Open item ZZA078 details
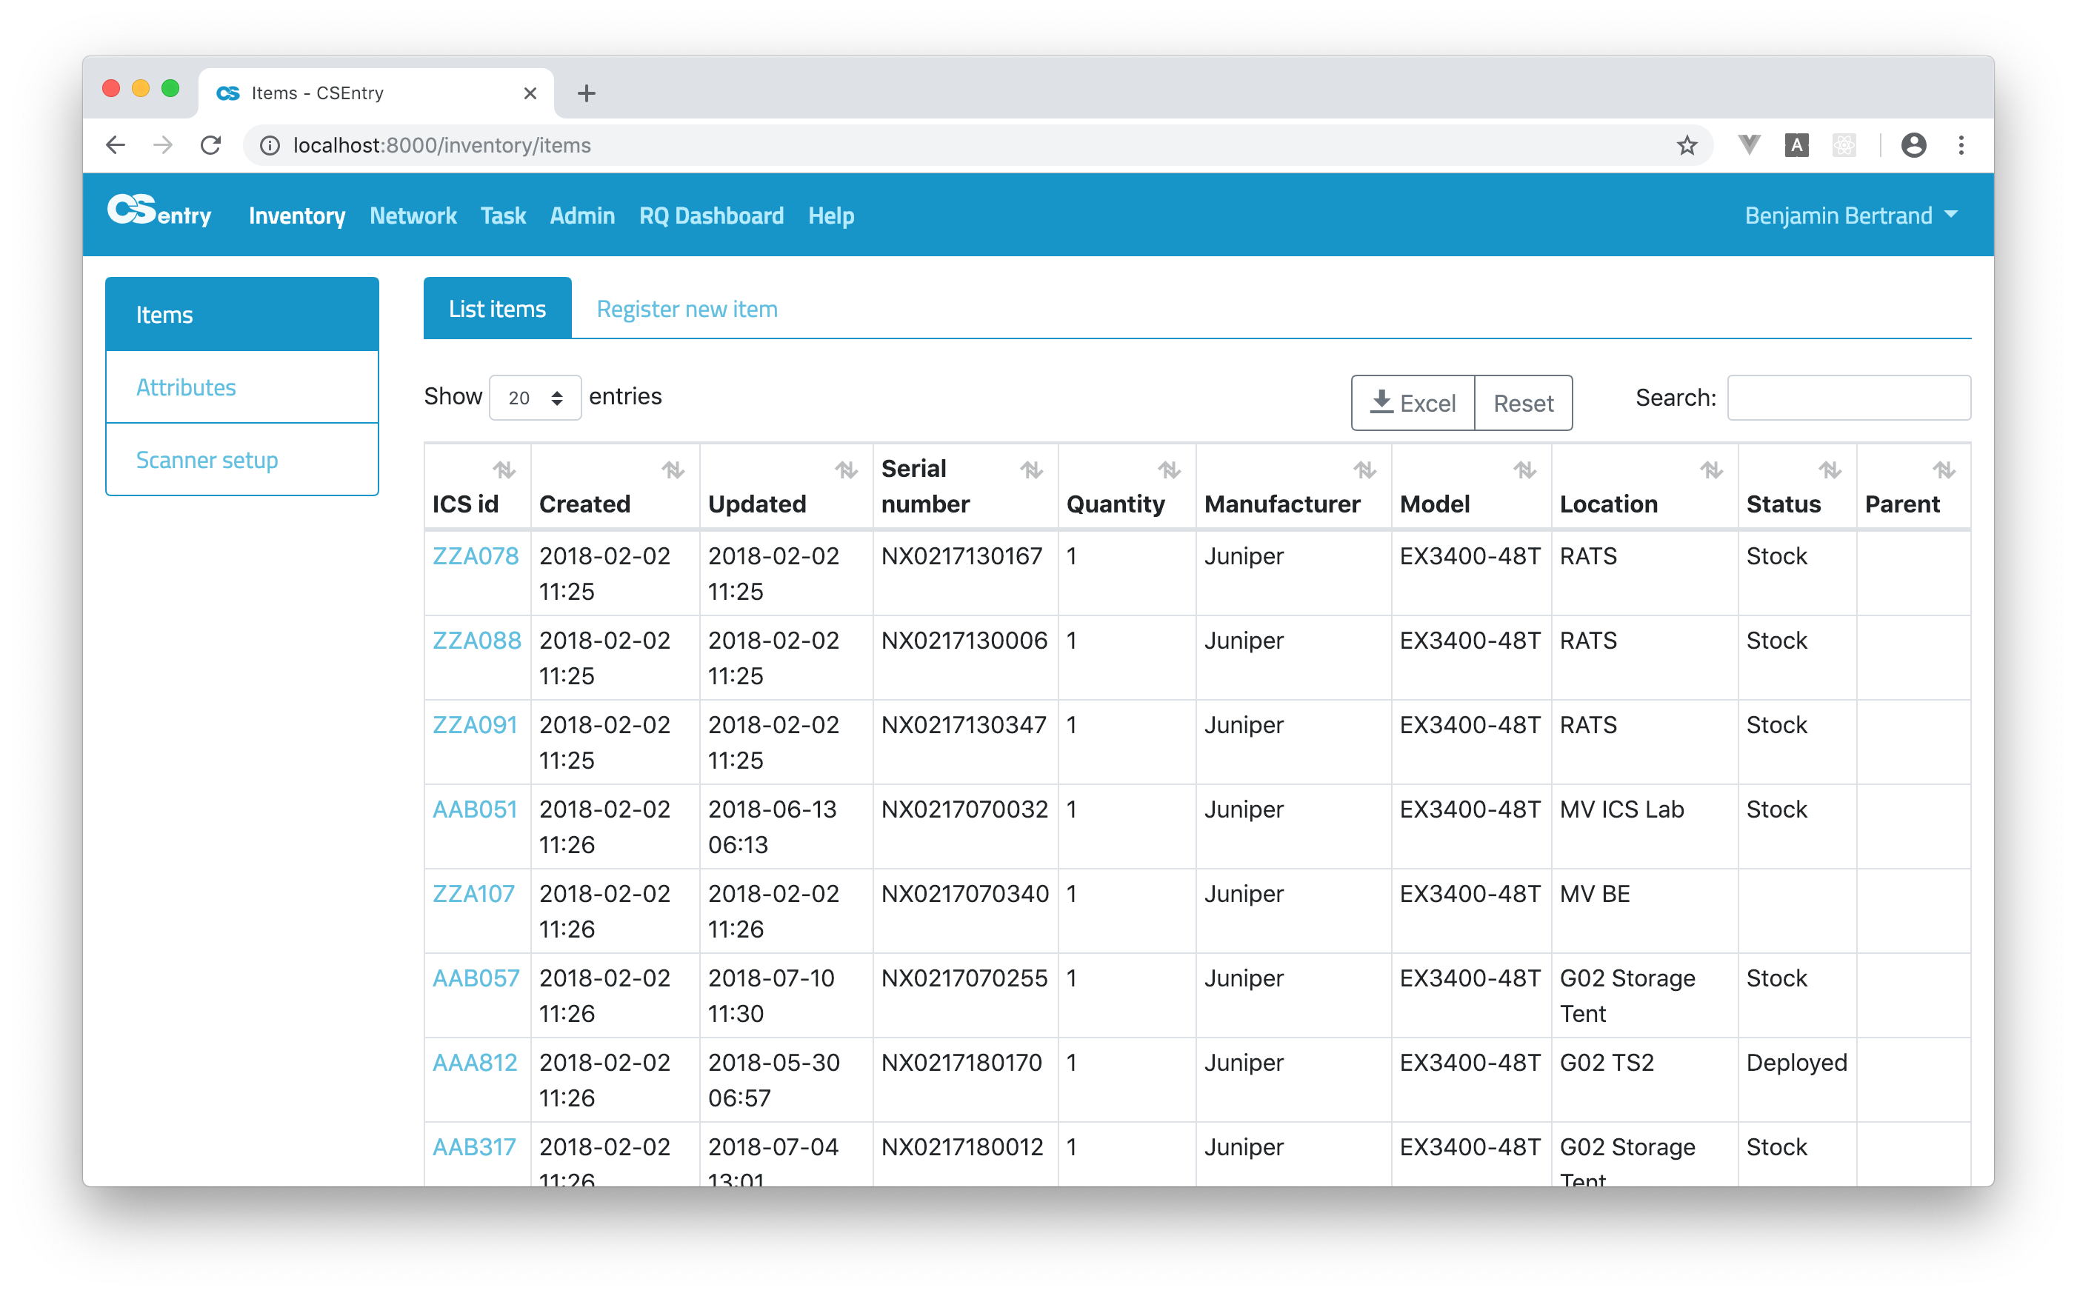The height and width of the screenshot is (1296, 2077). pyautogui.click(x=475, y=556)
